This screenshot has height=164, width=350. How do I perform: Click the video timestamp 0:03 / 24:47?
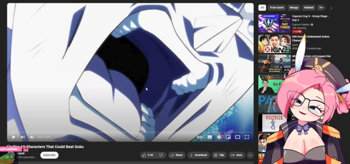pyautogui.click(x=44, y=137)
